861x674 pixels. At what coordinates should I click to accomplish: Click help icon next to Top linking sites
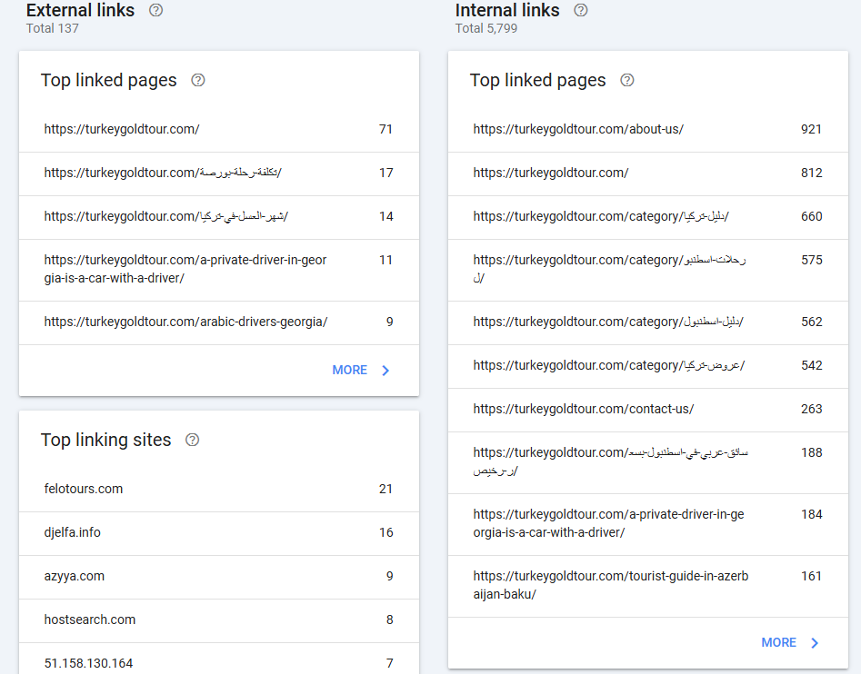click(x=192, y=440)
